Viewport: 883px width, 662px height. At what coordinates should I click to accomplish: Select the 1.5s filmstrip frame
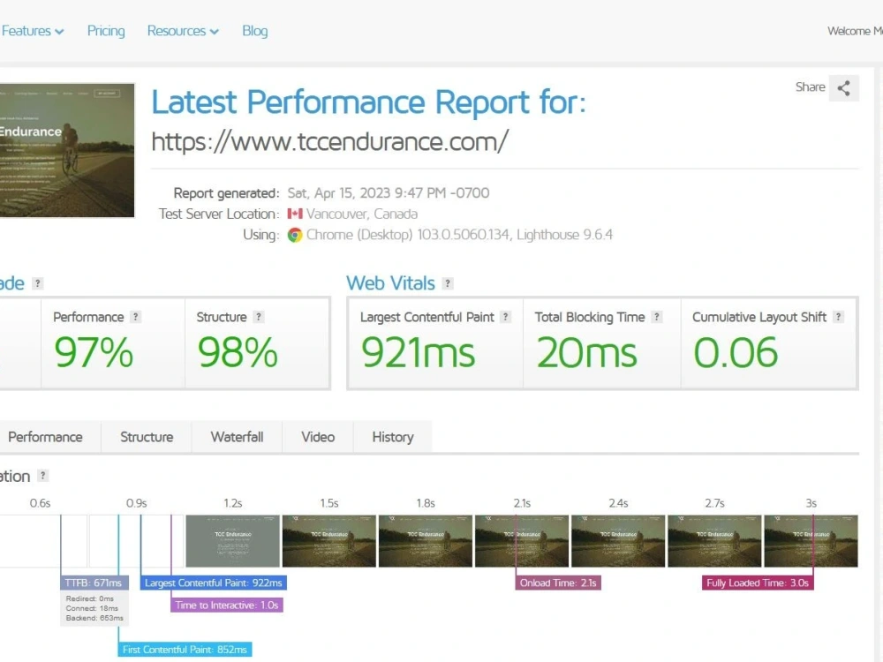[328, 541]
